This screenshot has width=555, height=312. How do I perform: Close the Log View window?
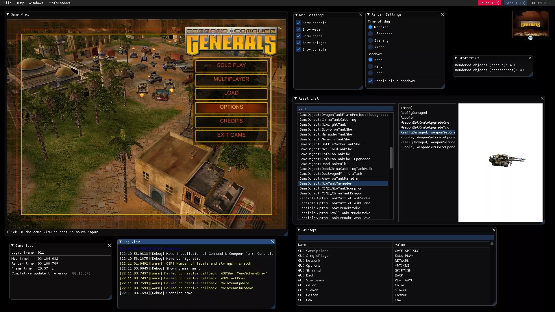273,242
